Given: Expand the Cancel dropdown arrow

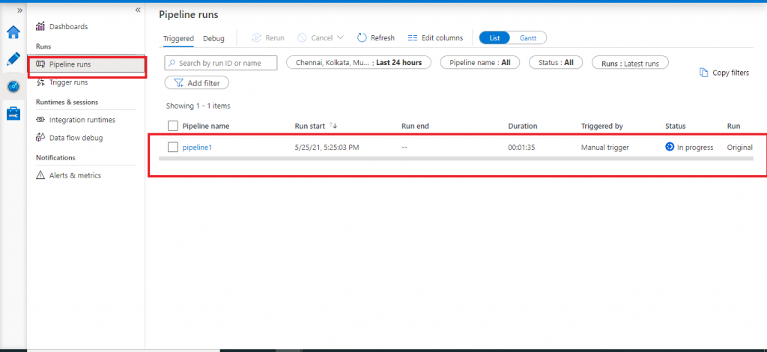Looking at the screenshot, I should [341, 37].
